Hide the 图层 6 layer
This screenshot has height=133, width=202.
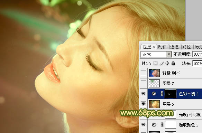point(144,104)
